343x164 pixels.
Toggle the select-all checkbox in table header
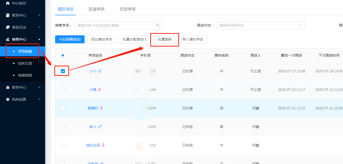pyautogui.click(x=63, y=55)
